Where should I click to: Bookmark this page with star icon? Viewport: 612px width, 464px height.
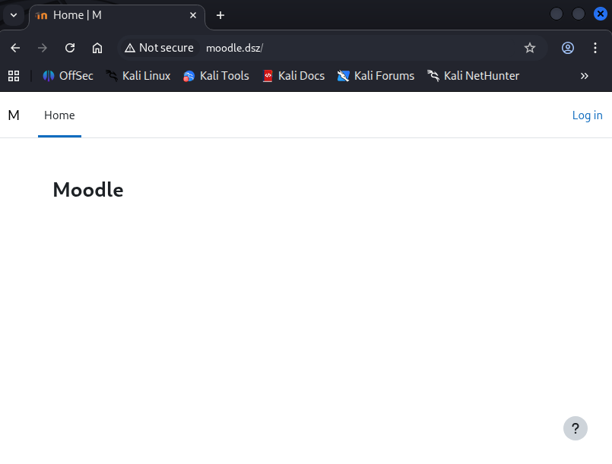click(x=530, y=48)
